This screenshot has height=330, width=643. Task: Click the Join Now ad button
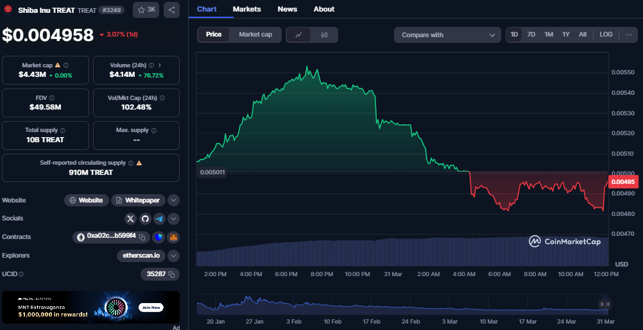151,308
